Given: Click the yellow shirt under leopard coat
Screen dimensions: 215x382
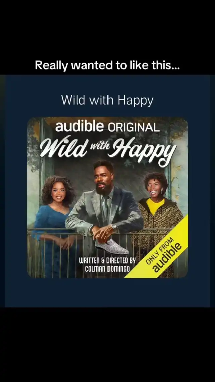Looking at the screenshot, I should click(x=155, y=206).
